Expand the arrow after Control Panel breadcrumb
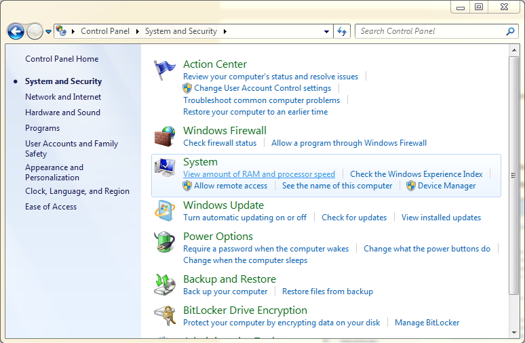The height and width of the screenshot is (343, 525). 137,31
